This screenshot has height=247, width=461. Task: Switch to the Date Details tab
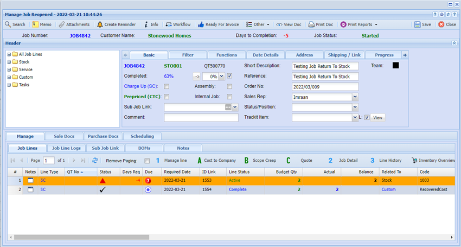[265, 55]
